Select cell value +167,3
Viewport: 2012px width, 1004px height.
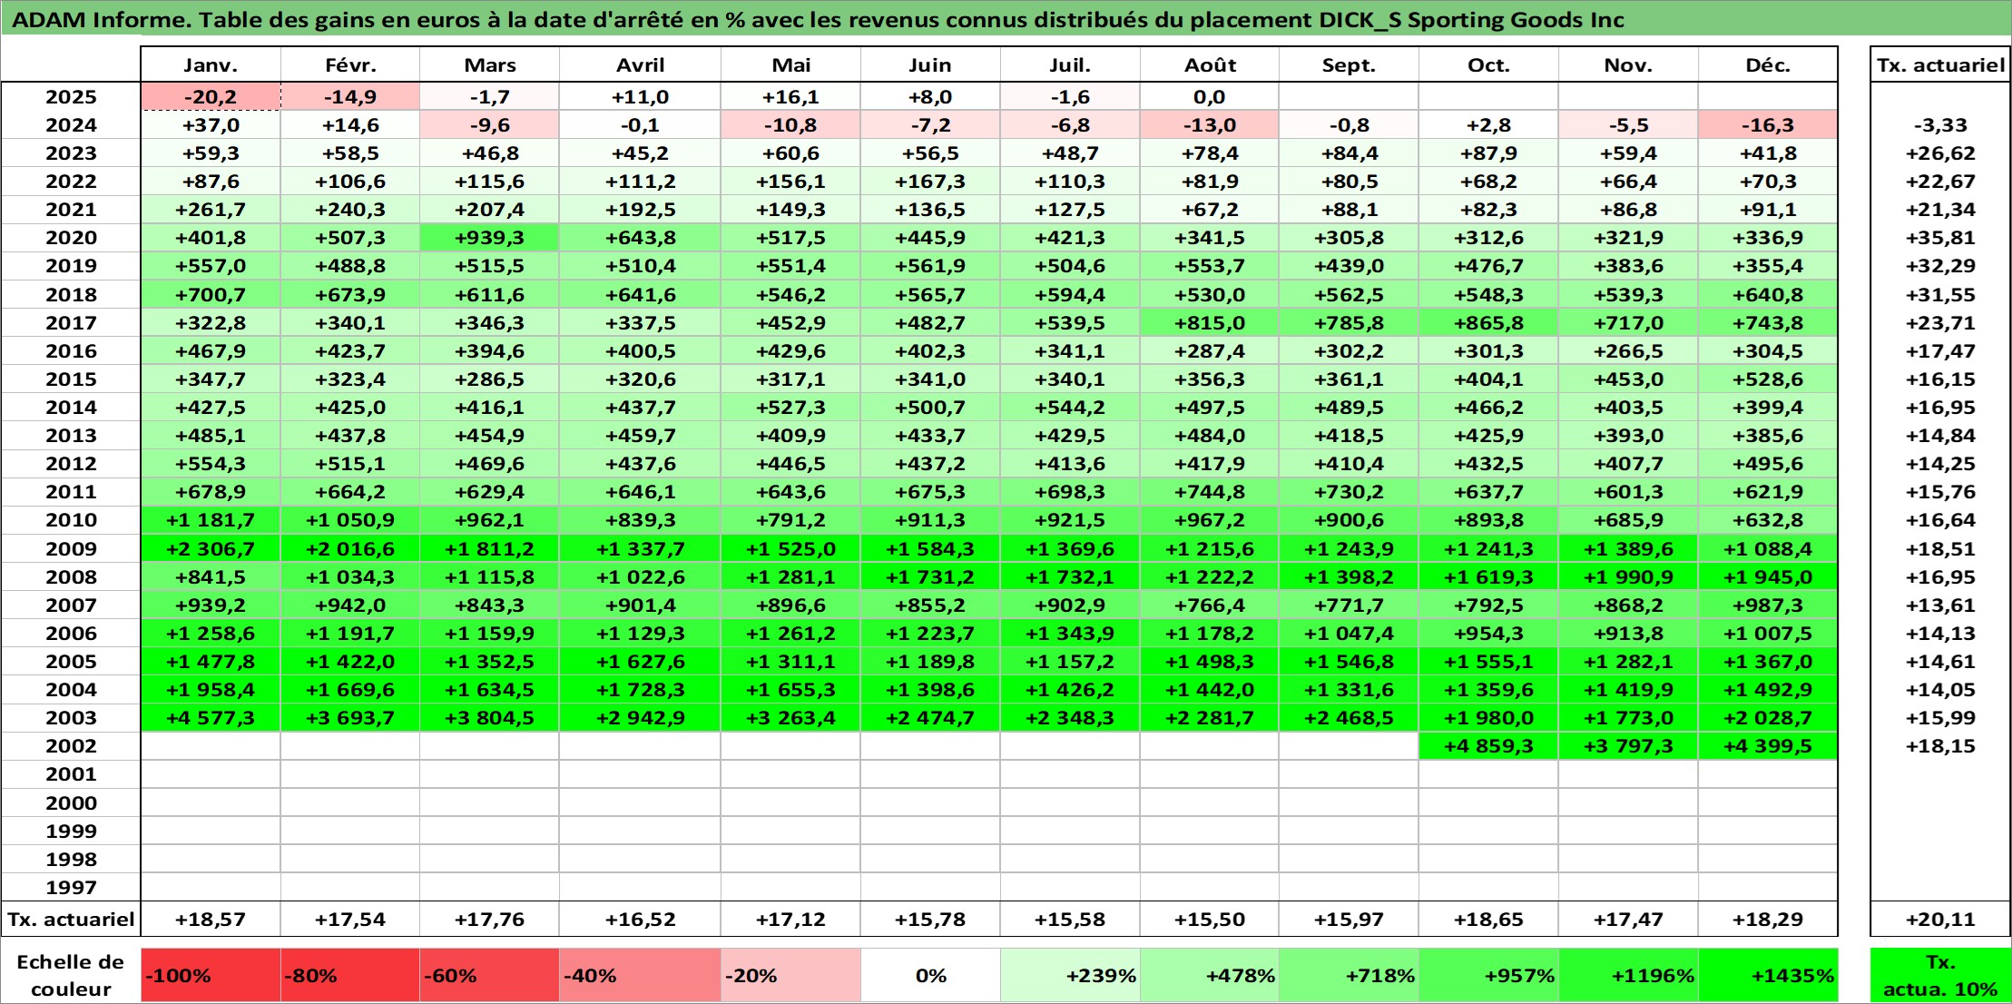click(x=930, y=182)
